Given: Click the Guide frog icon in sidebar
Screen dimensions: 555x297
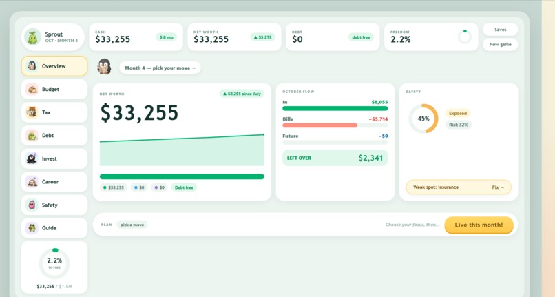Looking at the screenshot, I should (x=32, y=228).
